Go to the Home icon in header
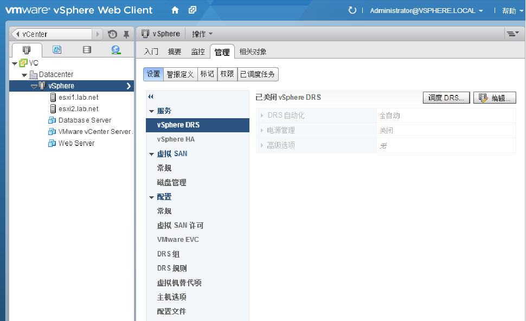This screenshot has height=321, width=526. (175, 10)
